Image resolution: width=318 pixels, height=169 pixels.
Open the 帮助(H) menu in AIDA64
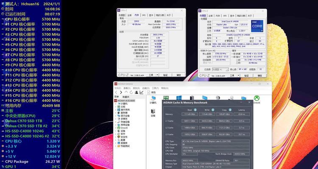click(x=165, y=88)
